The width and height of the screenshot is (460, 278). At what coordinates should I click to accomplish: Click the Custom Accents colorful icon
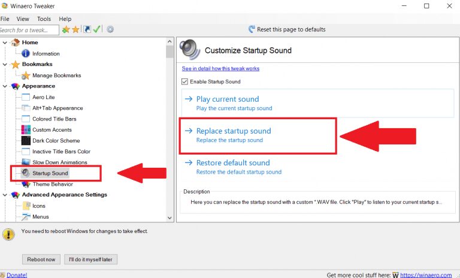26,130
